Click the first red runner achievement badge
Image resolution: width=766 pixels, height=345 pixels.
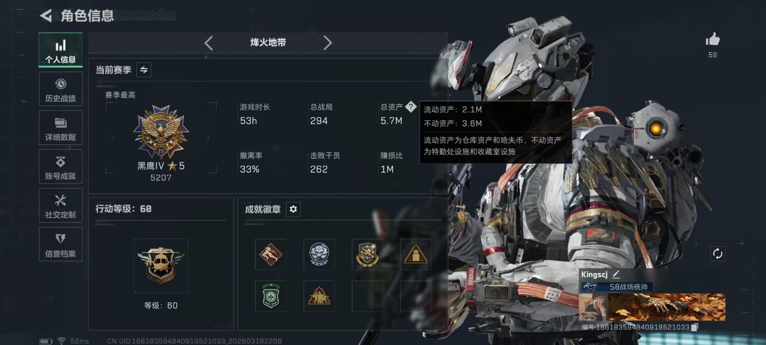tap(271, 254)
